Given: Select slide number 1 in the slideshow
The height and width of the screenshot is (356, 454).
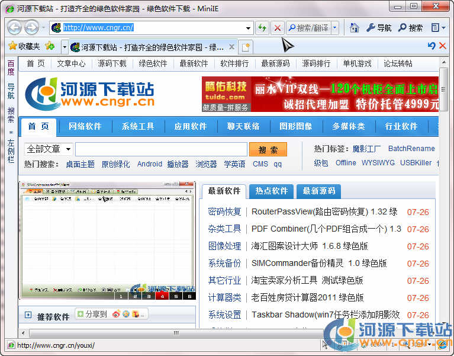Looking at the screenshot, I should pos(121,296).
